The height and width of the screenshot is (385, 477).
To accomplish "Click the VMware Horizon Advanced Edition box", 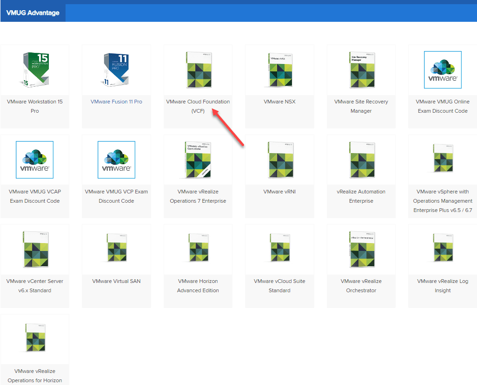I will [198, 248].
